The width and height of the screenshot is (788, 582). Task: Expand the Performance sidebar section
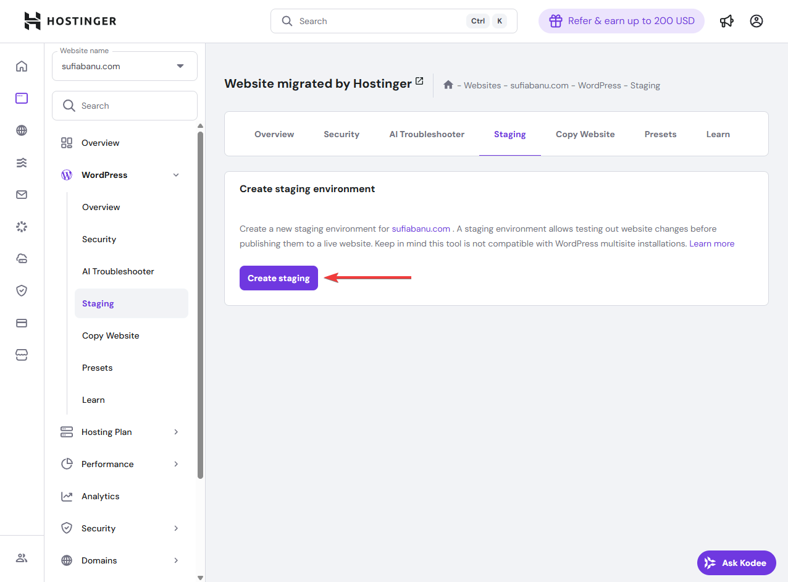(176, 464)
